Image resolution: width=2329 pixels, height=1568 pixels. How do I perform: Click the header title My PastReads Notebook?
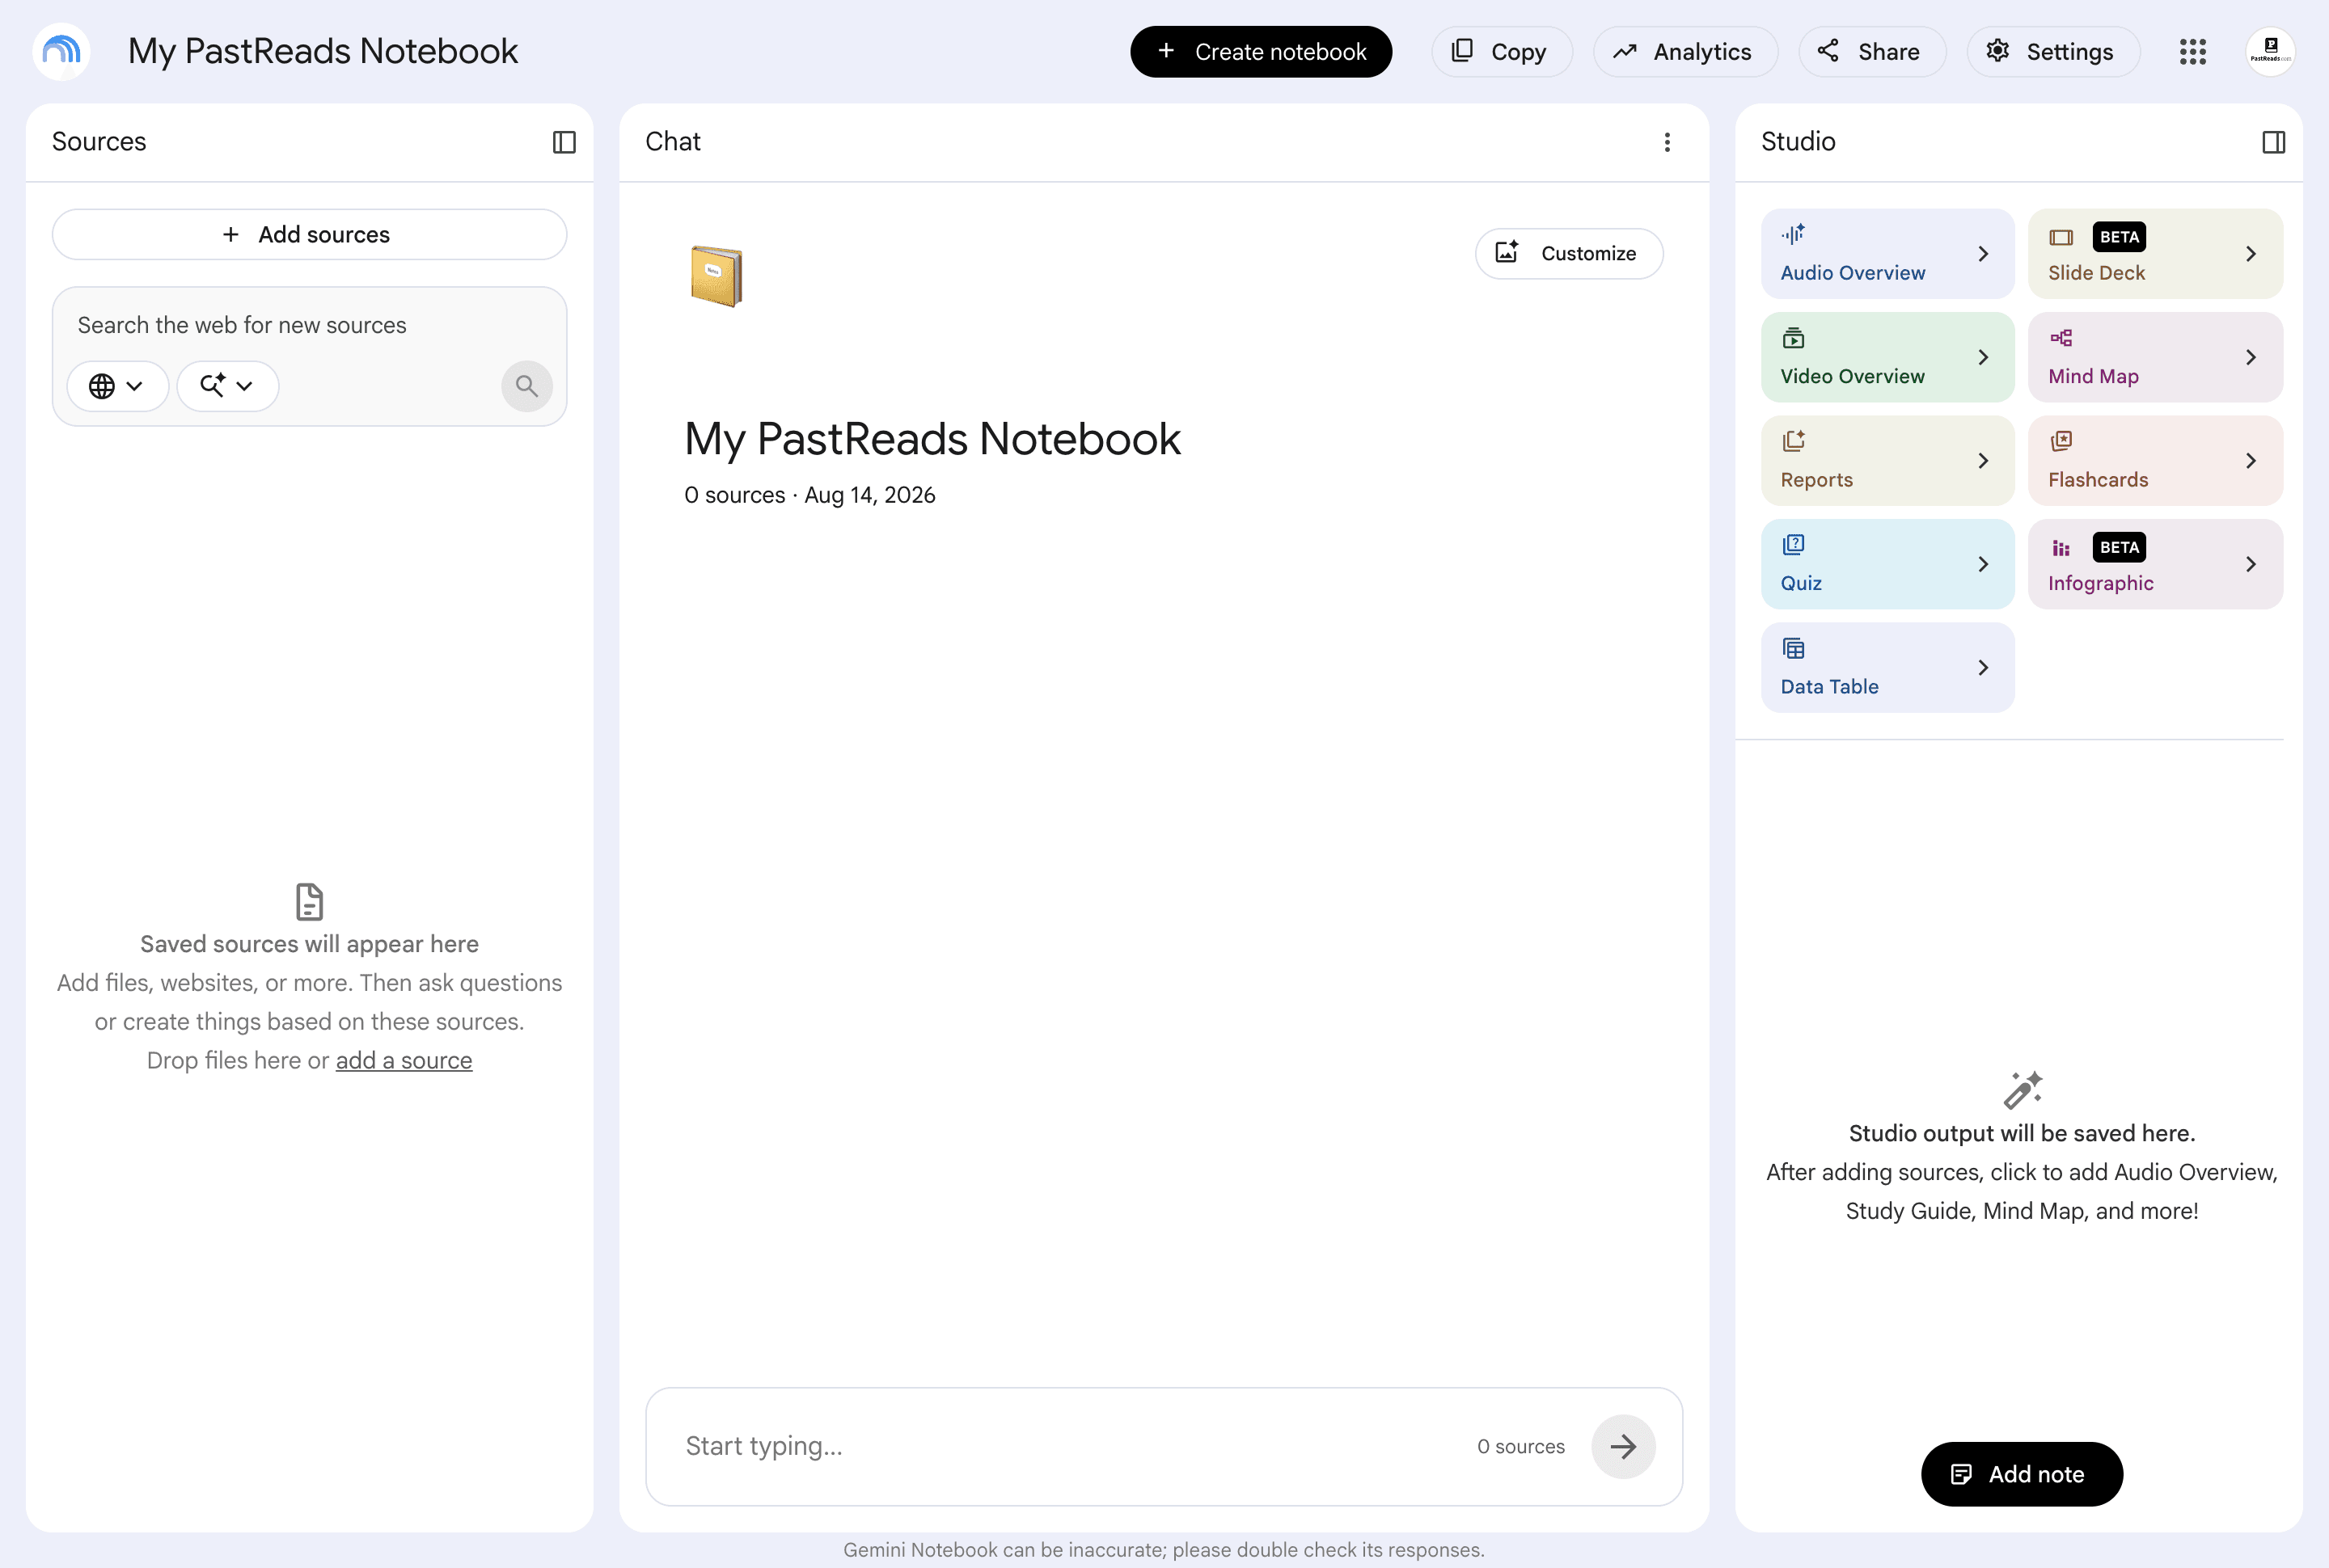(x=323, y=51)
